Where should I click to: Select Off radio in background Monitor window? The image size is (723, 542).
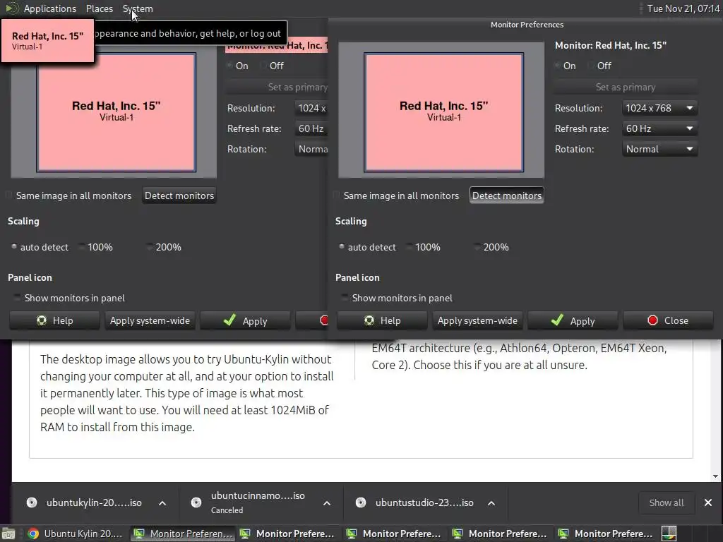263,66
